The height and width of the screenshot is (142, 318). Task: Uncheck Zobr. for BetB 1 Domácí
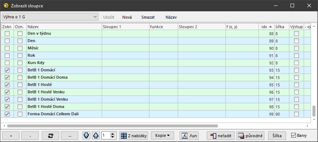tap(7, 70)
